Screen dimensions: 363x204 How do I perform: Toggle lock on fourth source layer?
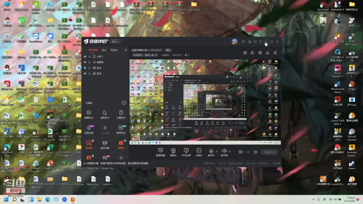coord(89,73)
